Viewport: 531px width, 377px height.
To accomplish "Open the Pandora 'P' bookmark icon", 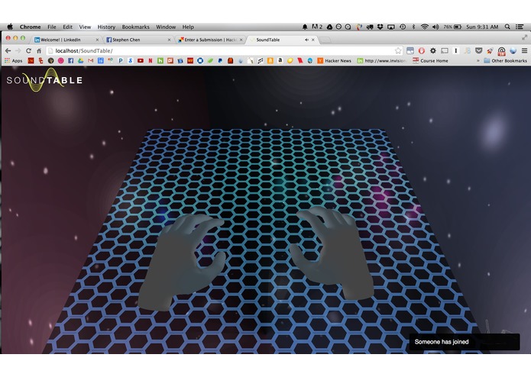I will click(121, 60).
